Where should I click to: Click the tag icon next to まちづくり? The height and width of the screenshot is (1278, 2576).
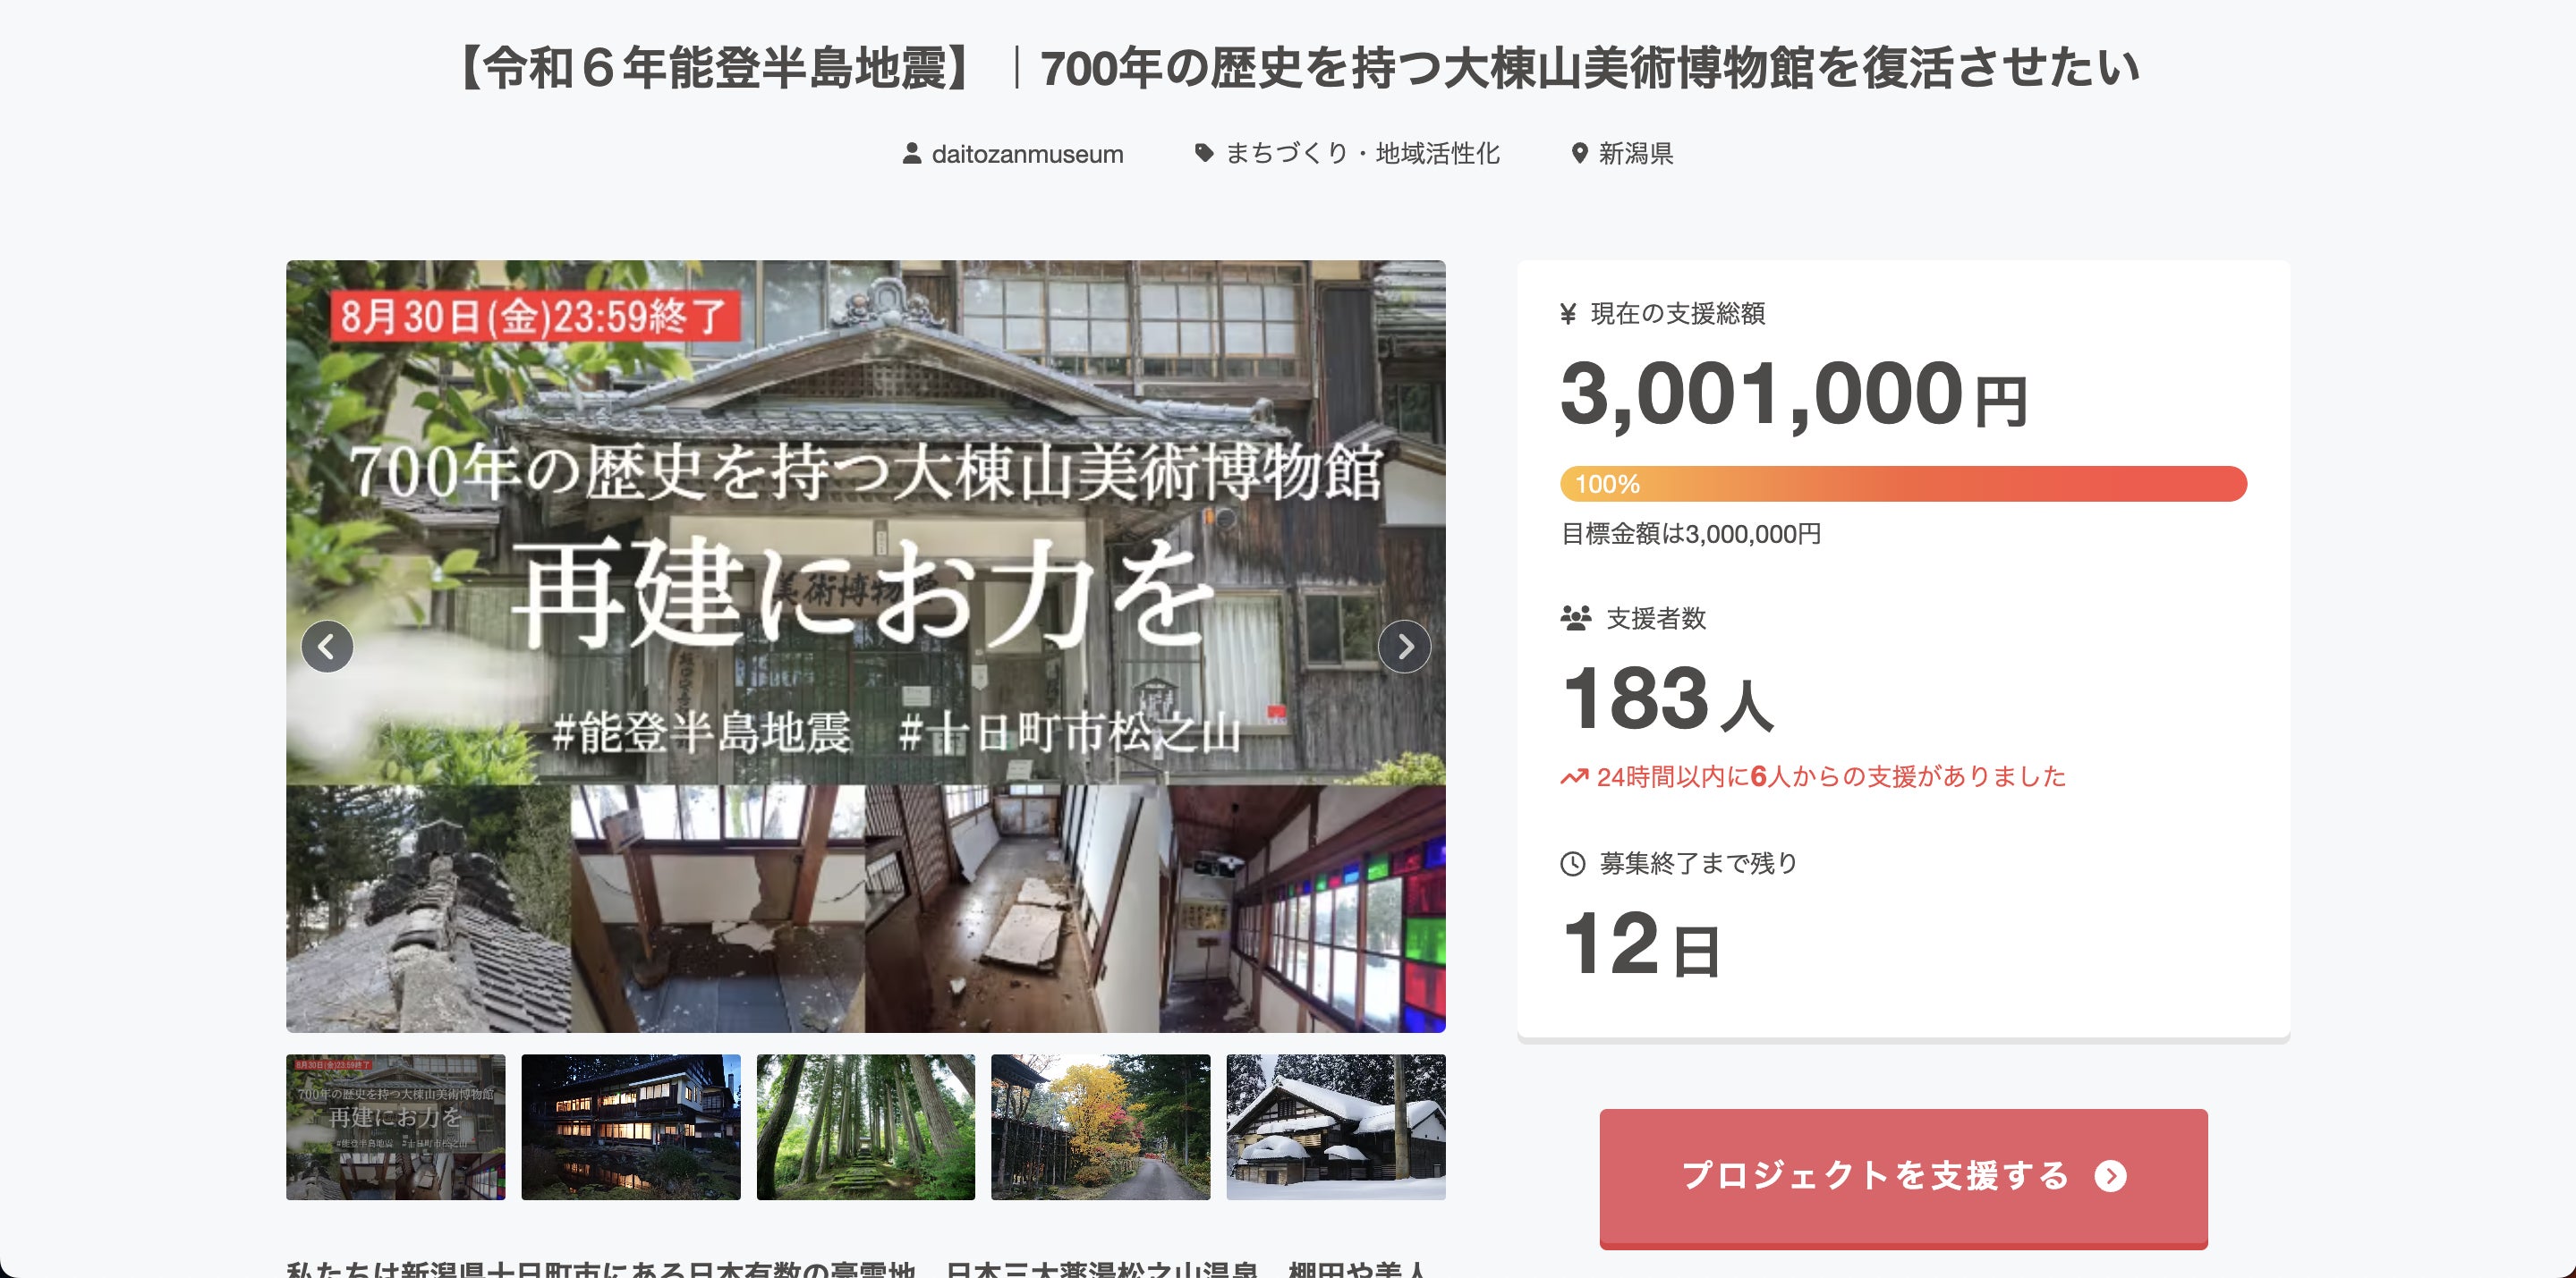1204,153
